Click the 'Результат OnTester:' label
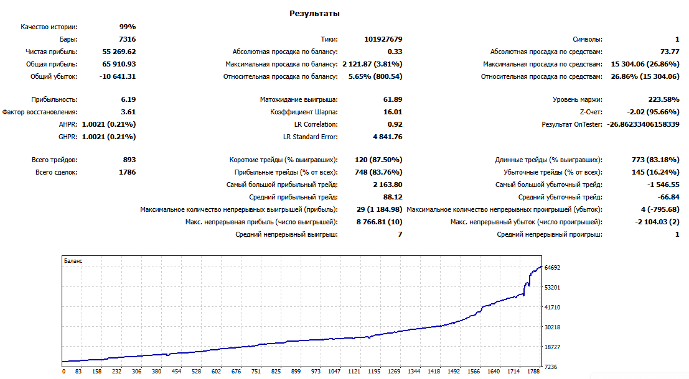689x379 pixels. (x=571, y=125)
